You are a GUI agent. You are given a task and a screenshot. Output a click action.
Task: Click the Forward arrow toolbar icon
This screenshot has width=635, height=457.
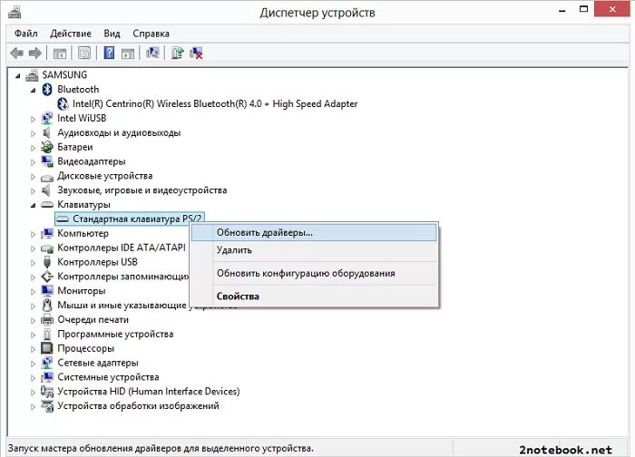click(x=35, y=53)
